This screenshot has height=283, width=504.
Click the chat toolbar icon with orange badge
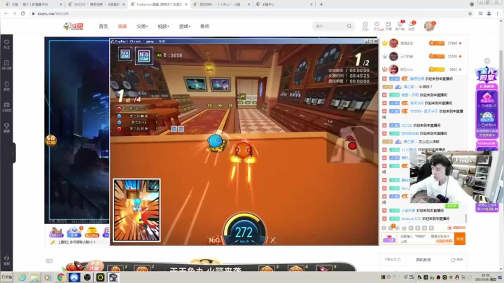pos(391,228)
